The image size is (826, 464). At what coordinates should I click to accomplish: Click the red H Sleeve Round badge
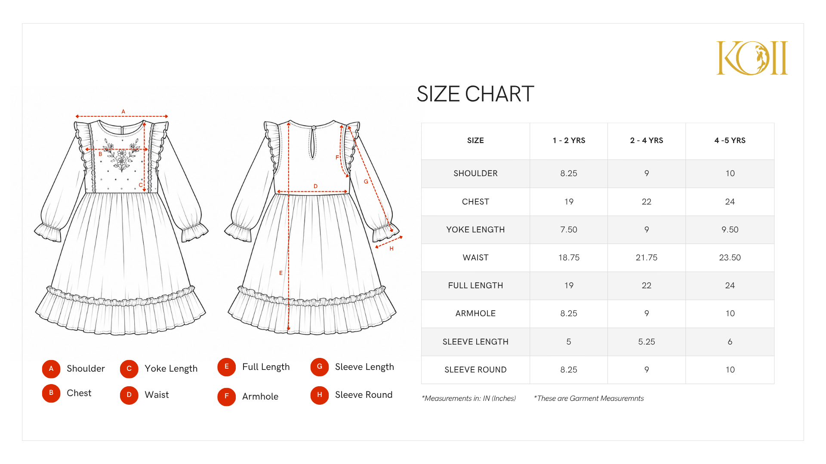pyautogui.click(x=320, y=395)
